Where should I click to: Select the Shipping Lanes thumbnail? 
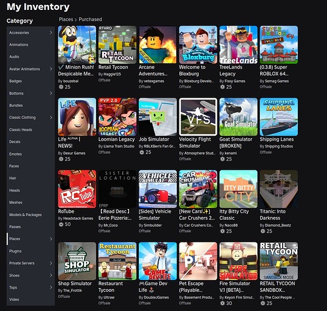coord(279,117)
